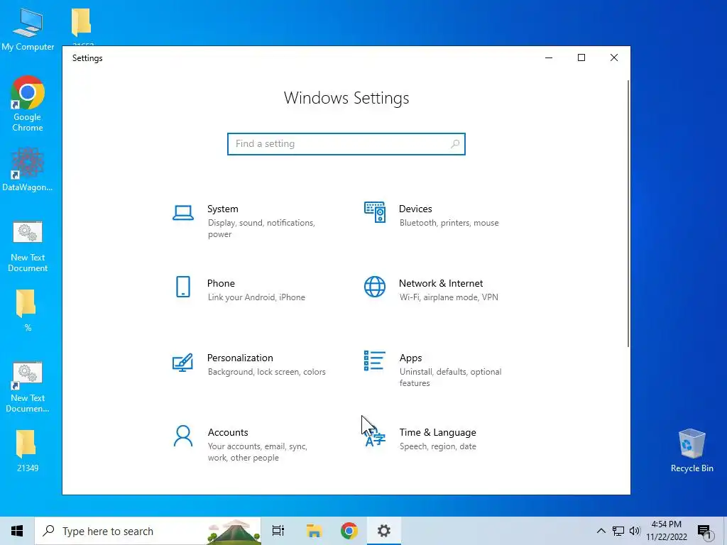Select the DataWagon desktop shortcut
Image resolution: width=727 pixels, height=545 pixels.
point(28,170)
